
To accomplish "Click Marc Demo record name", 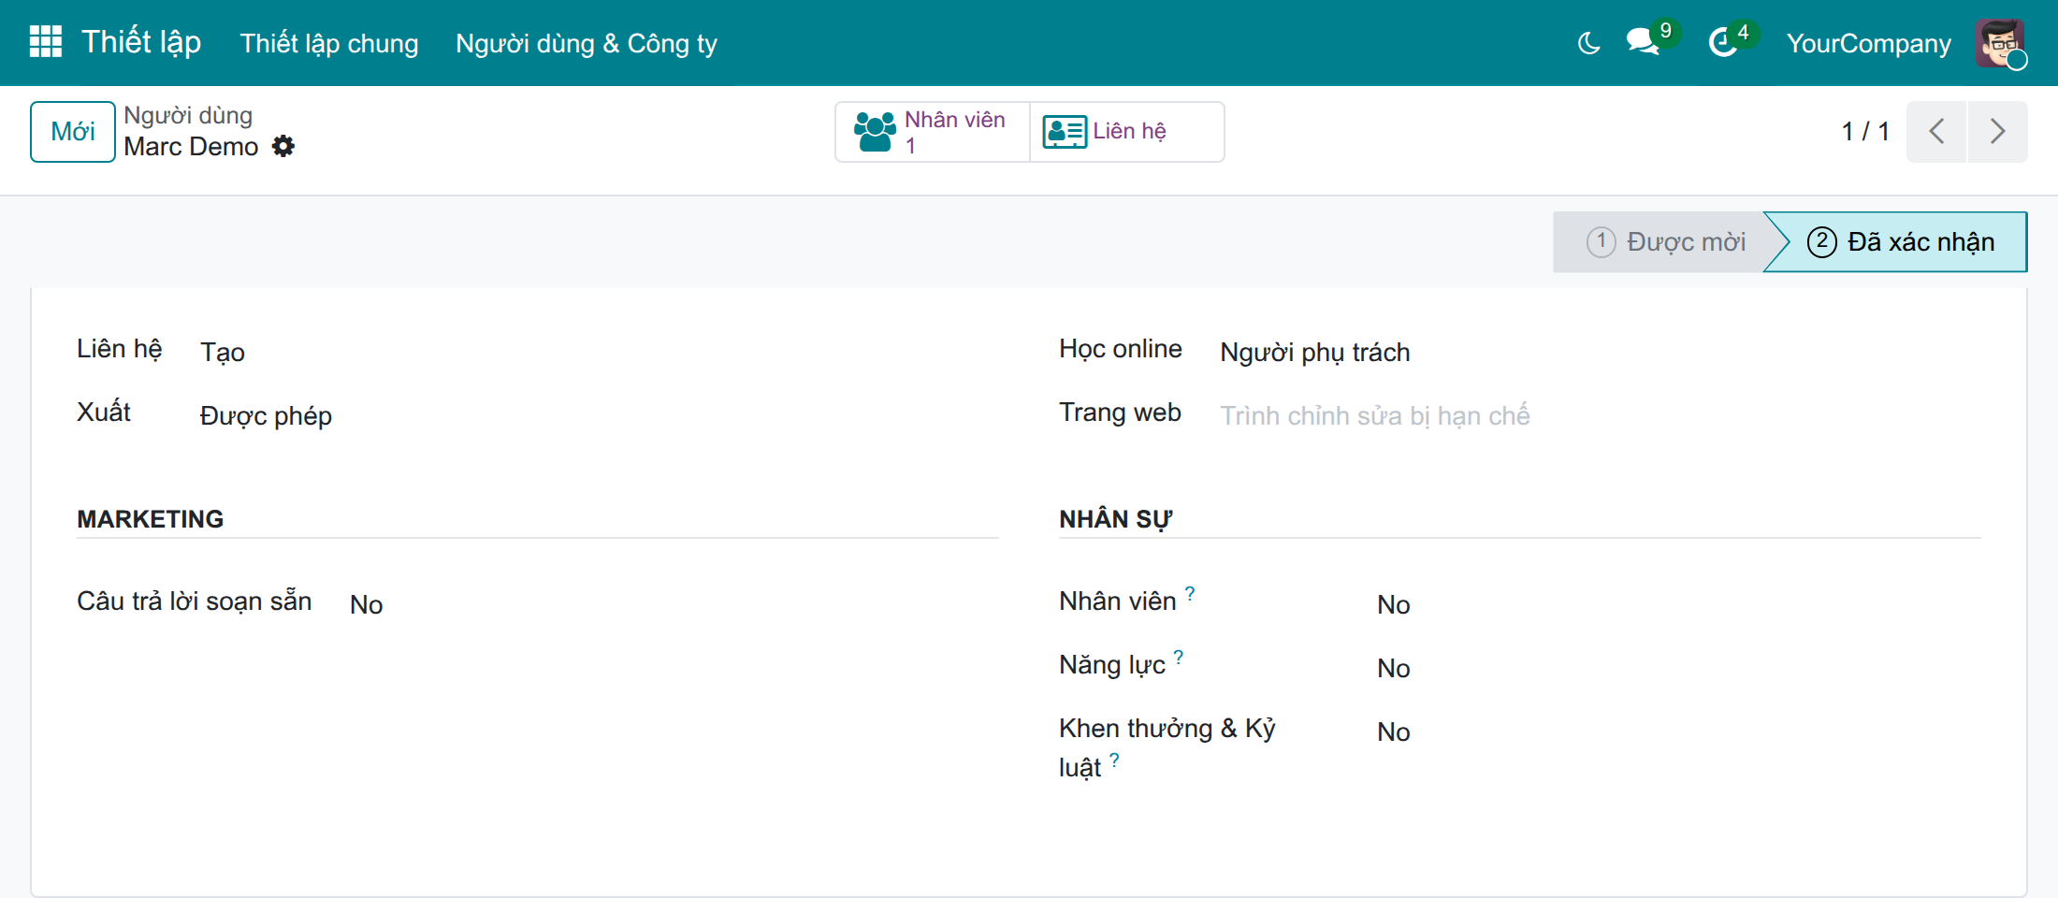I will [191, 147].
